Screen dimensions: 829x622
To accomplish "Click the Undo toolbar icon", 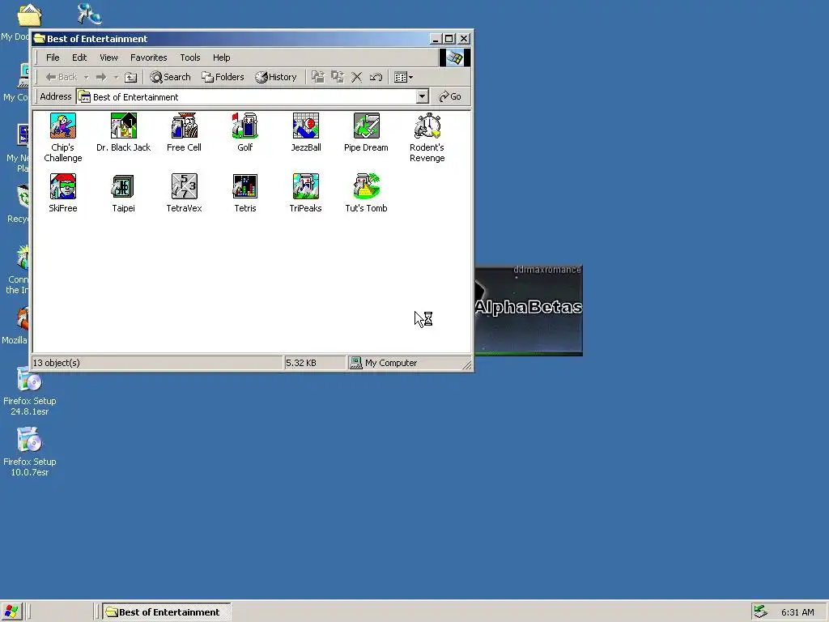I will point(376,77).
